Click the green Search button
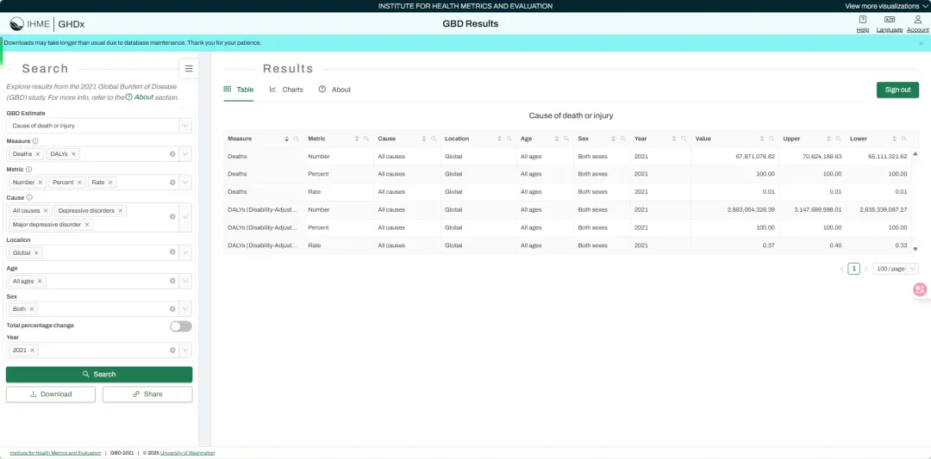931x459 pixels. pyautogui.click(x=99, y=375)
